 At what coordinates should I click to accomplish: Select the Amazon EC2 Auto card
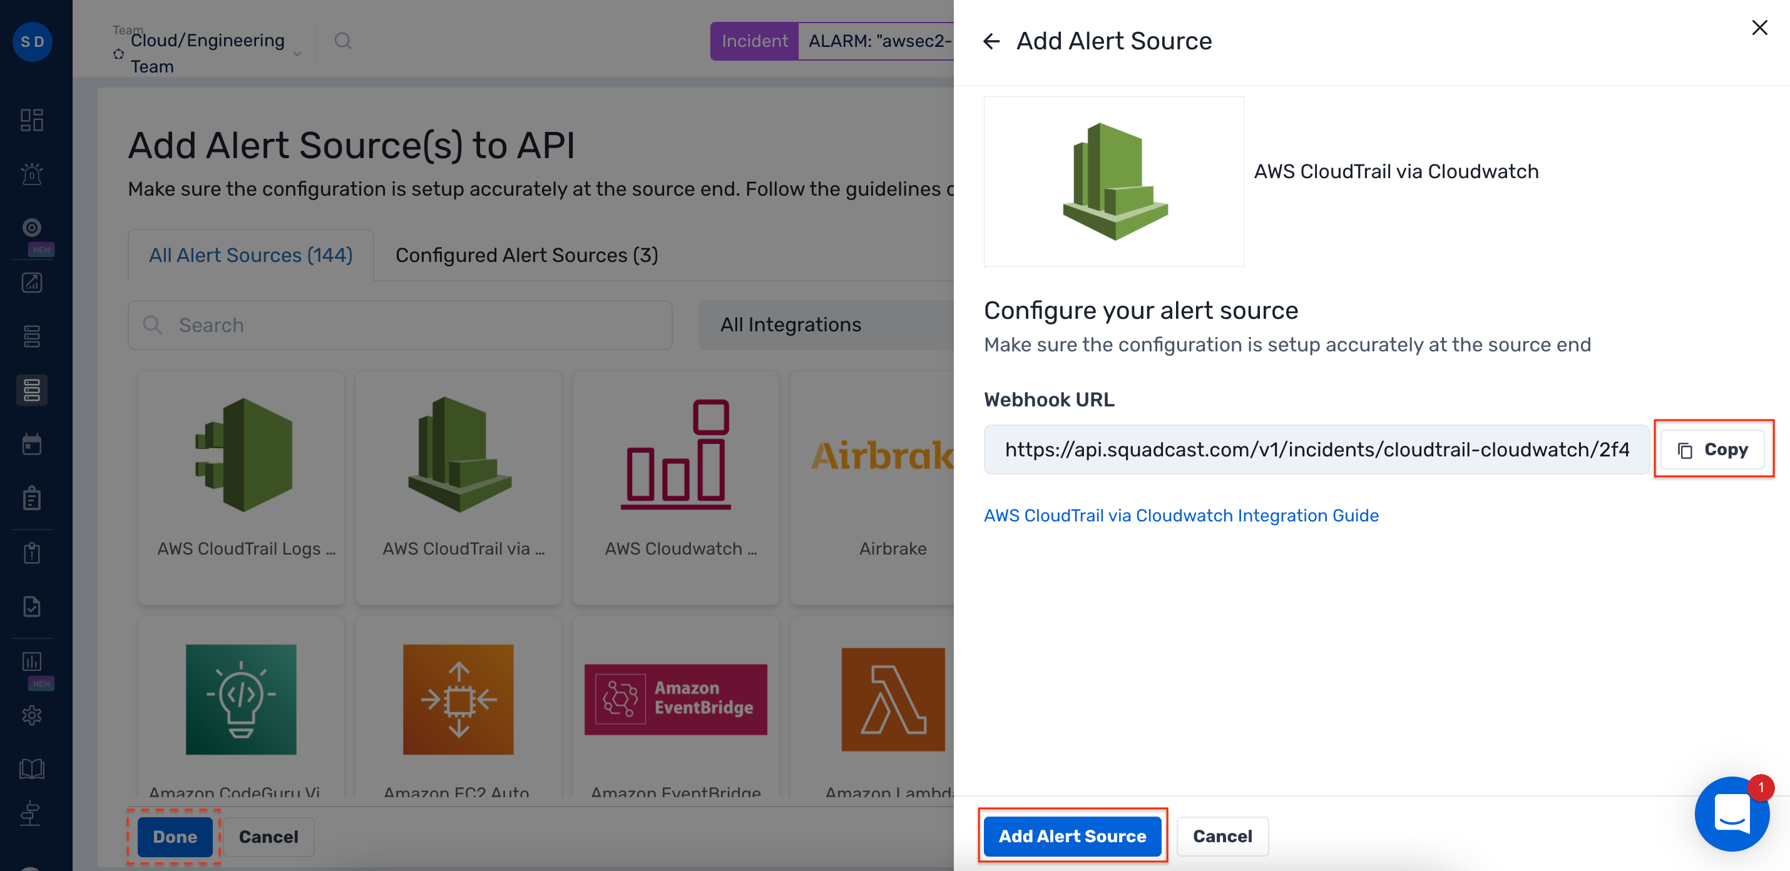click(459, 707)
